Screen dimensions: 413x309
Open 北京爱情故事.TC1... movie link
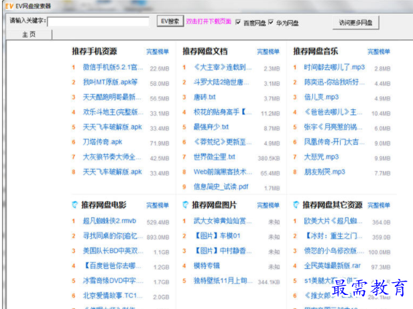[113, 296]
